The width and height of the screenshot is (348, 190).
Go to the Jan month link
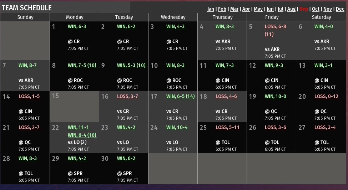[211, 9]
